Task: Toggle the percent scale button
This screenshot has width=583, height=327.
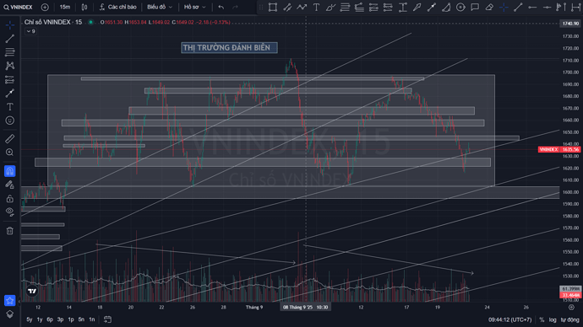Action: coord(542,319)
